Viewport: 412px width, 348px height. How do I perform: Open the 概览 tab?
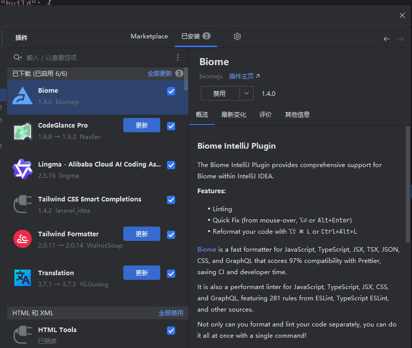tap(202, 114)
